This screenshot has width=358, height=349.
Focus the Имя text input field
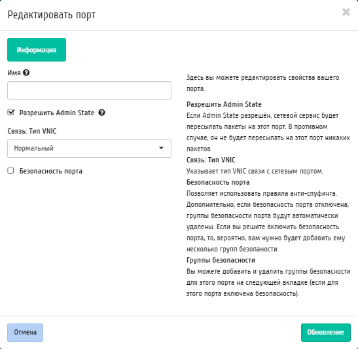pyautogui.click(x=89, y=90)
